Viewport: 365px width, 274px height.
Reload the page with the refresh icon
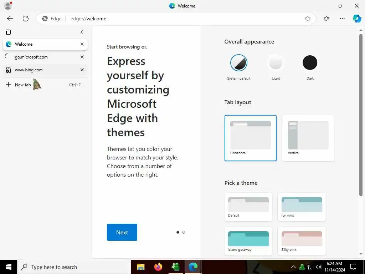[x=26, y=19]
